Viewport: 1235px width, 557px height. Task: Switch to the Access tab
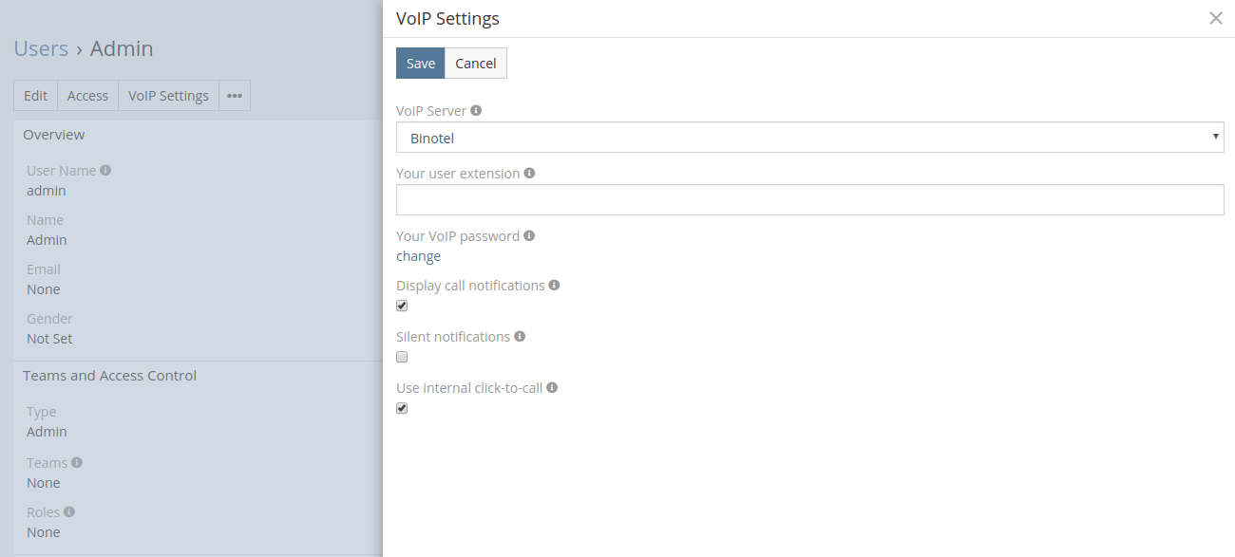(x=87, y=95)
